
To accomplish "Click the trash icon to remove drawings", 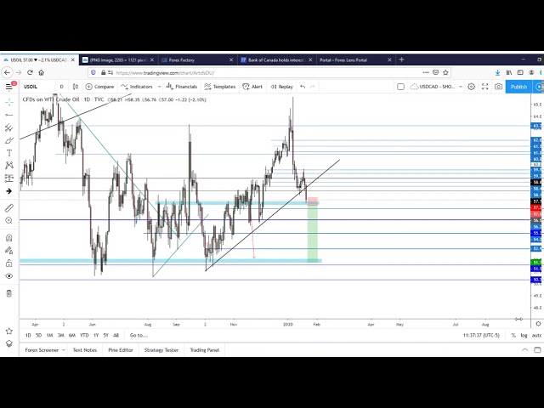I will 9,293.
